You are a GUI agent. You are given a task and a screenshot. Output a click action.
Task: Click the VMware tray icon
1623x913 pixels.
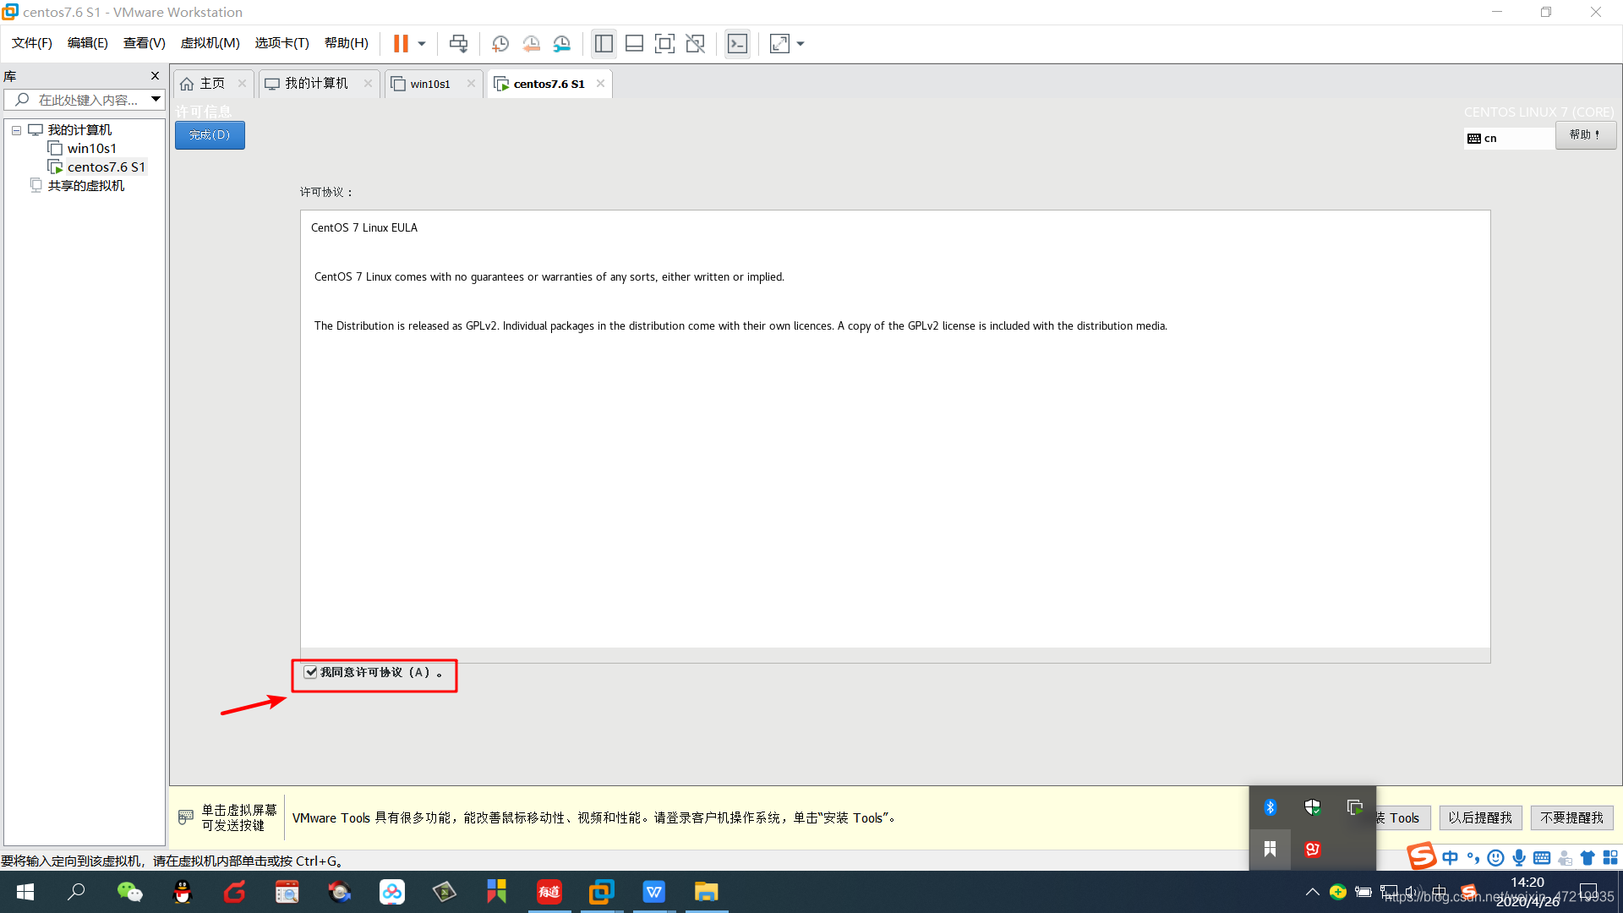[1354, 807]
